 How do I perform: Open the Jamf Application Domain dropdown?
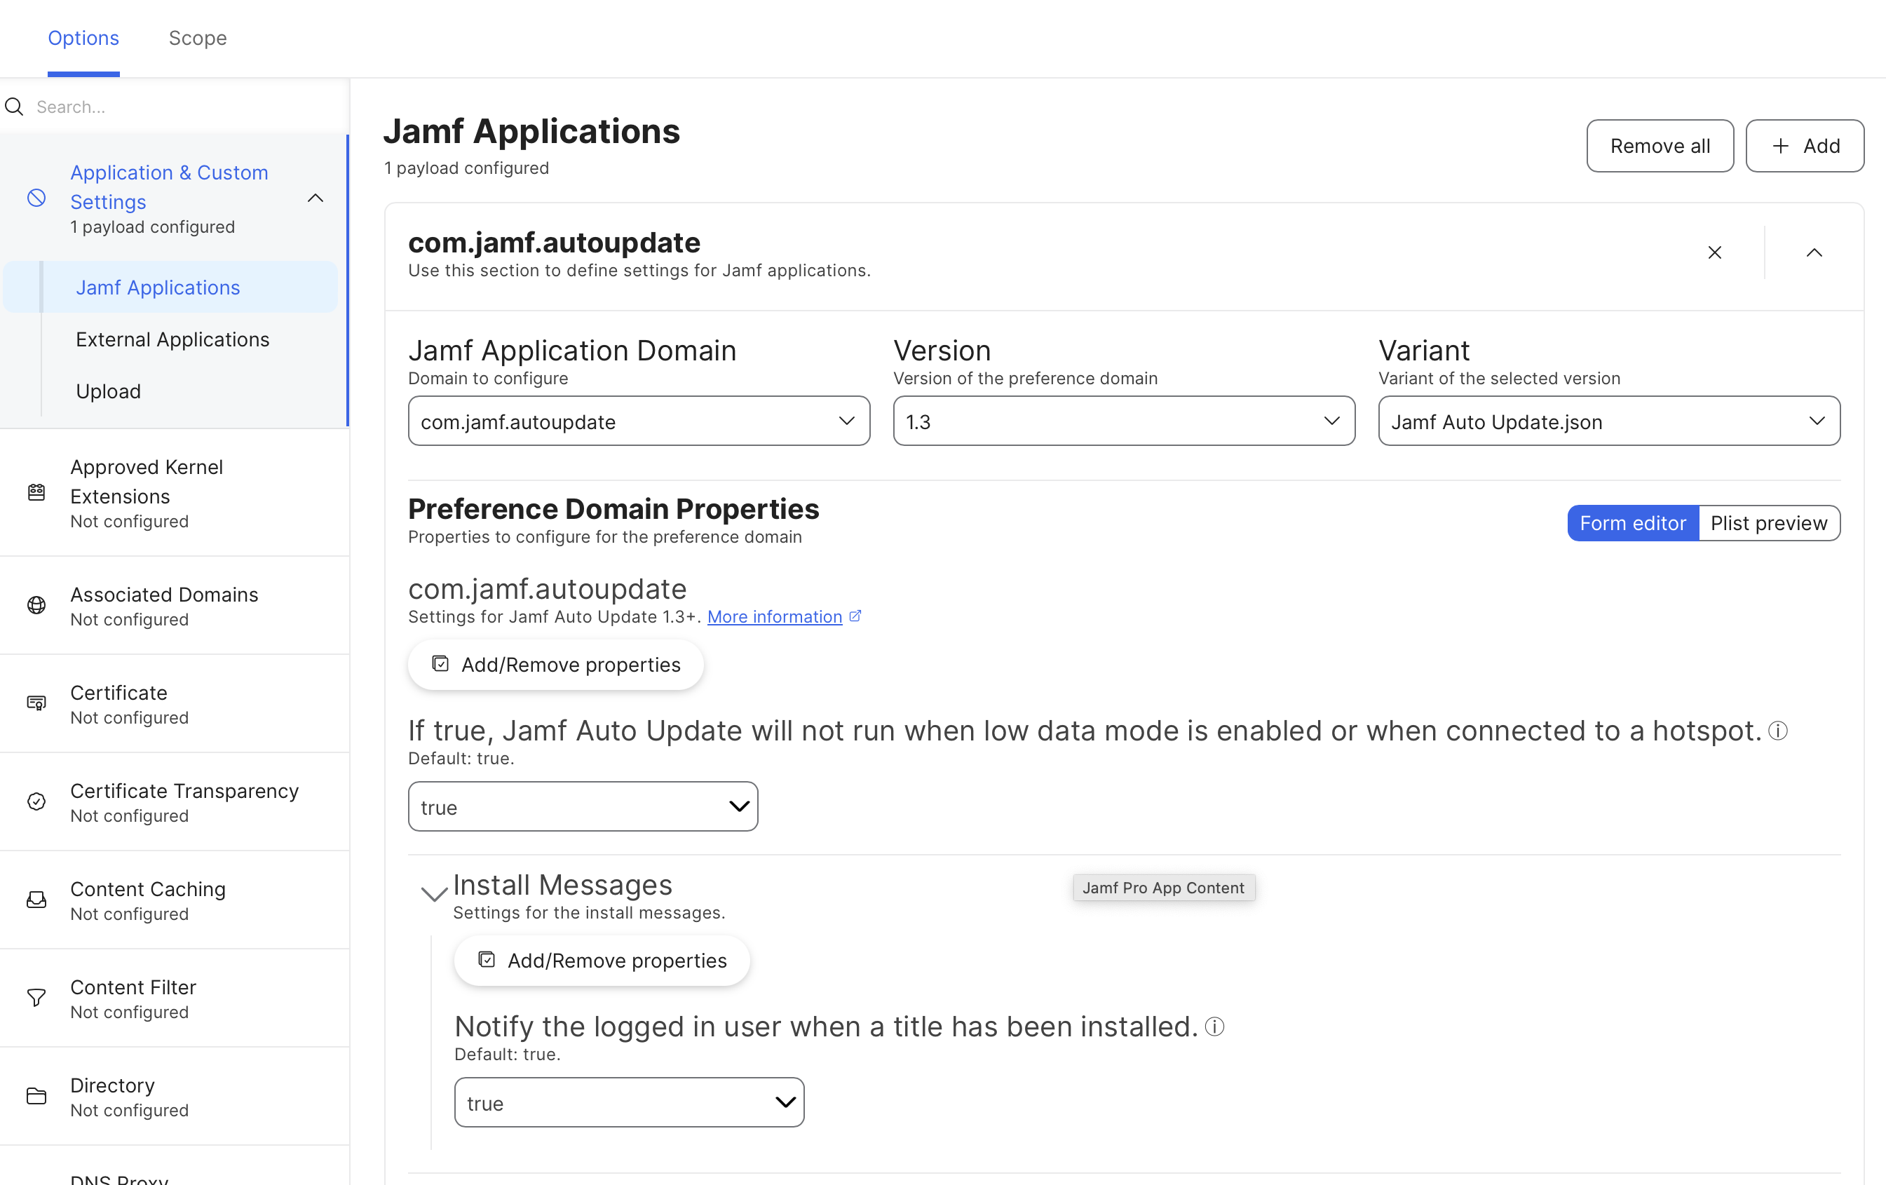point(639,421)
